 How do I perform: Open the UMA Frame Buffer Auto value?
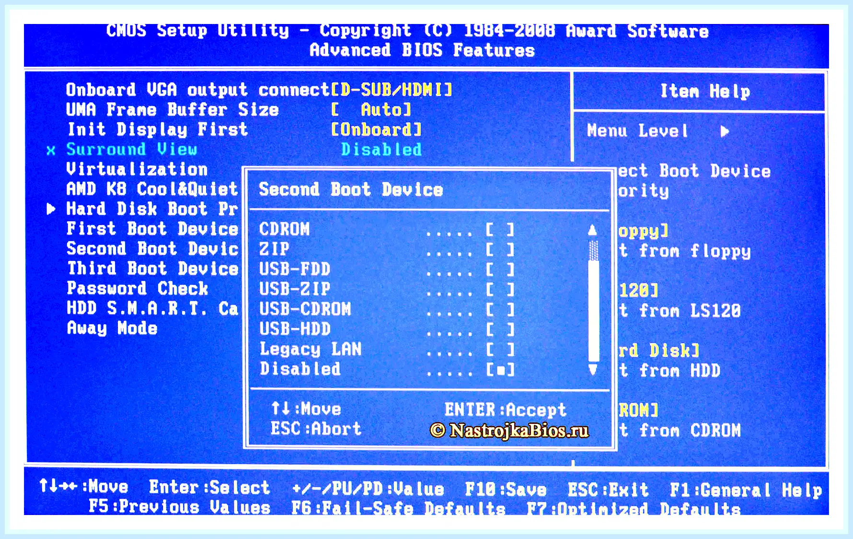371,110
